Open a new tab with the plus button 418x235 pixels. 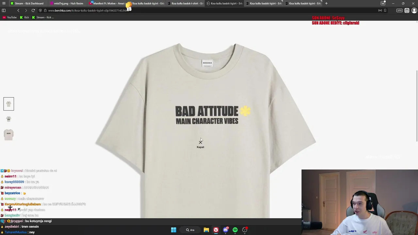326,3
